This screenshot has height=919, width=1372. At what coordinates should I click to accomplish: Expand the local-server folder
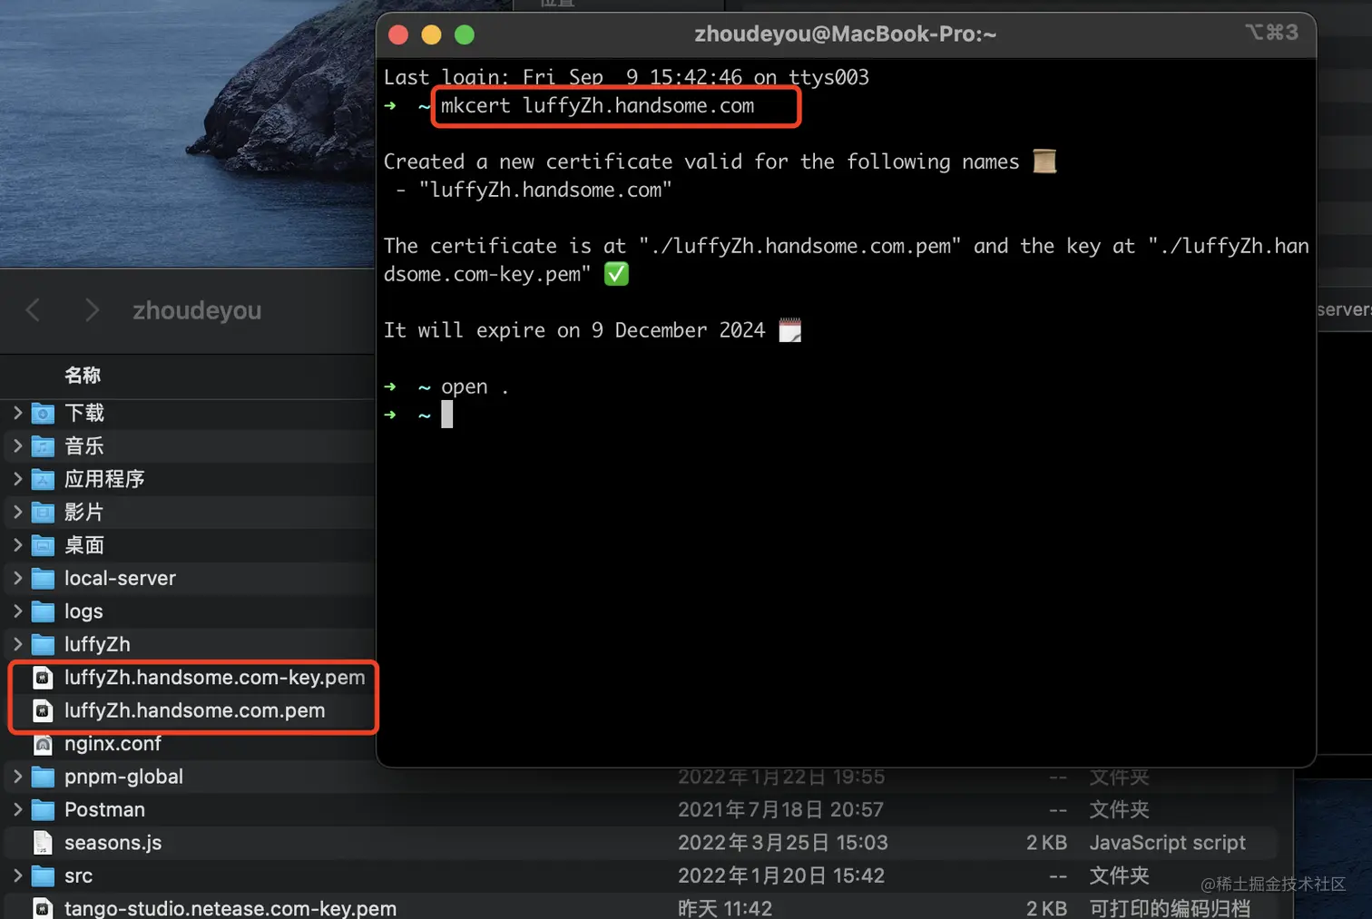tap(17, 578)
